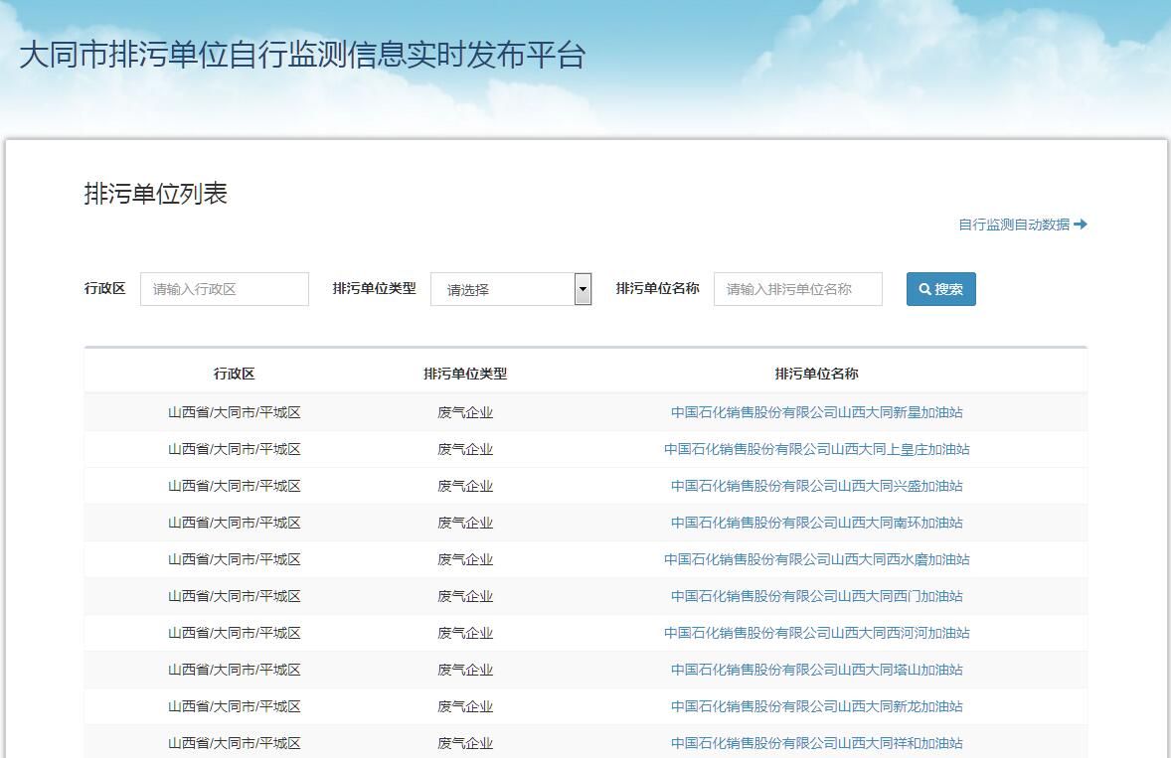This screenshot has width=1171, height=758.
Task: Click the 排污单位类型 column header
Action: (465, 374)
